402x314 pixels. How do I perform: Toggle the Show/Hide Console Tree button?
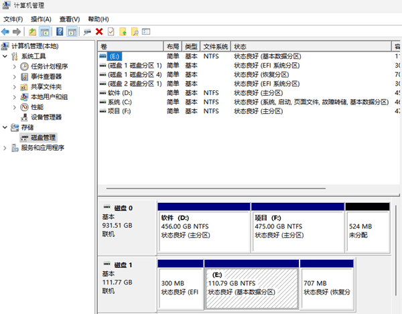pos(44,31)
